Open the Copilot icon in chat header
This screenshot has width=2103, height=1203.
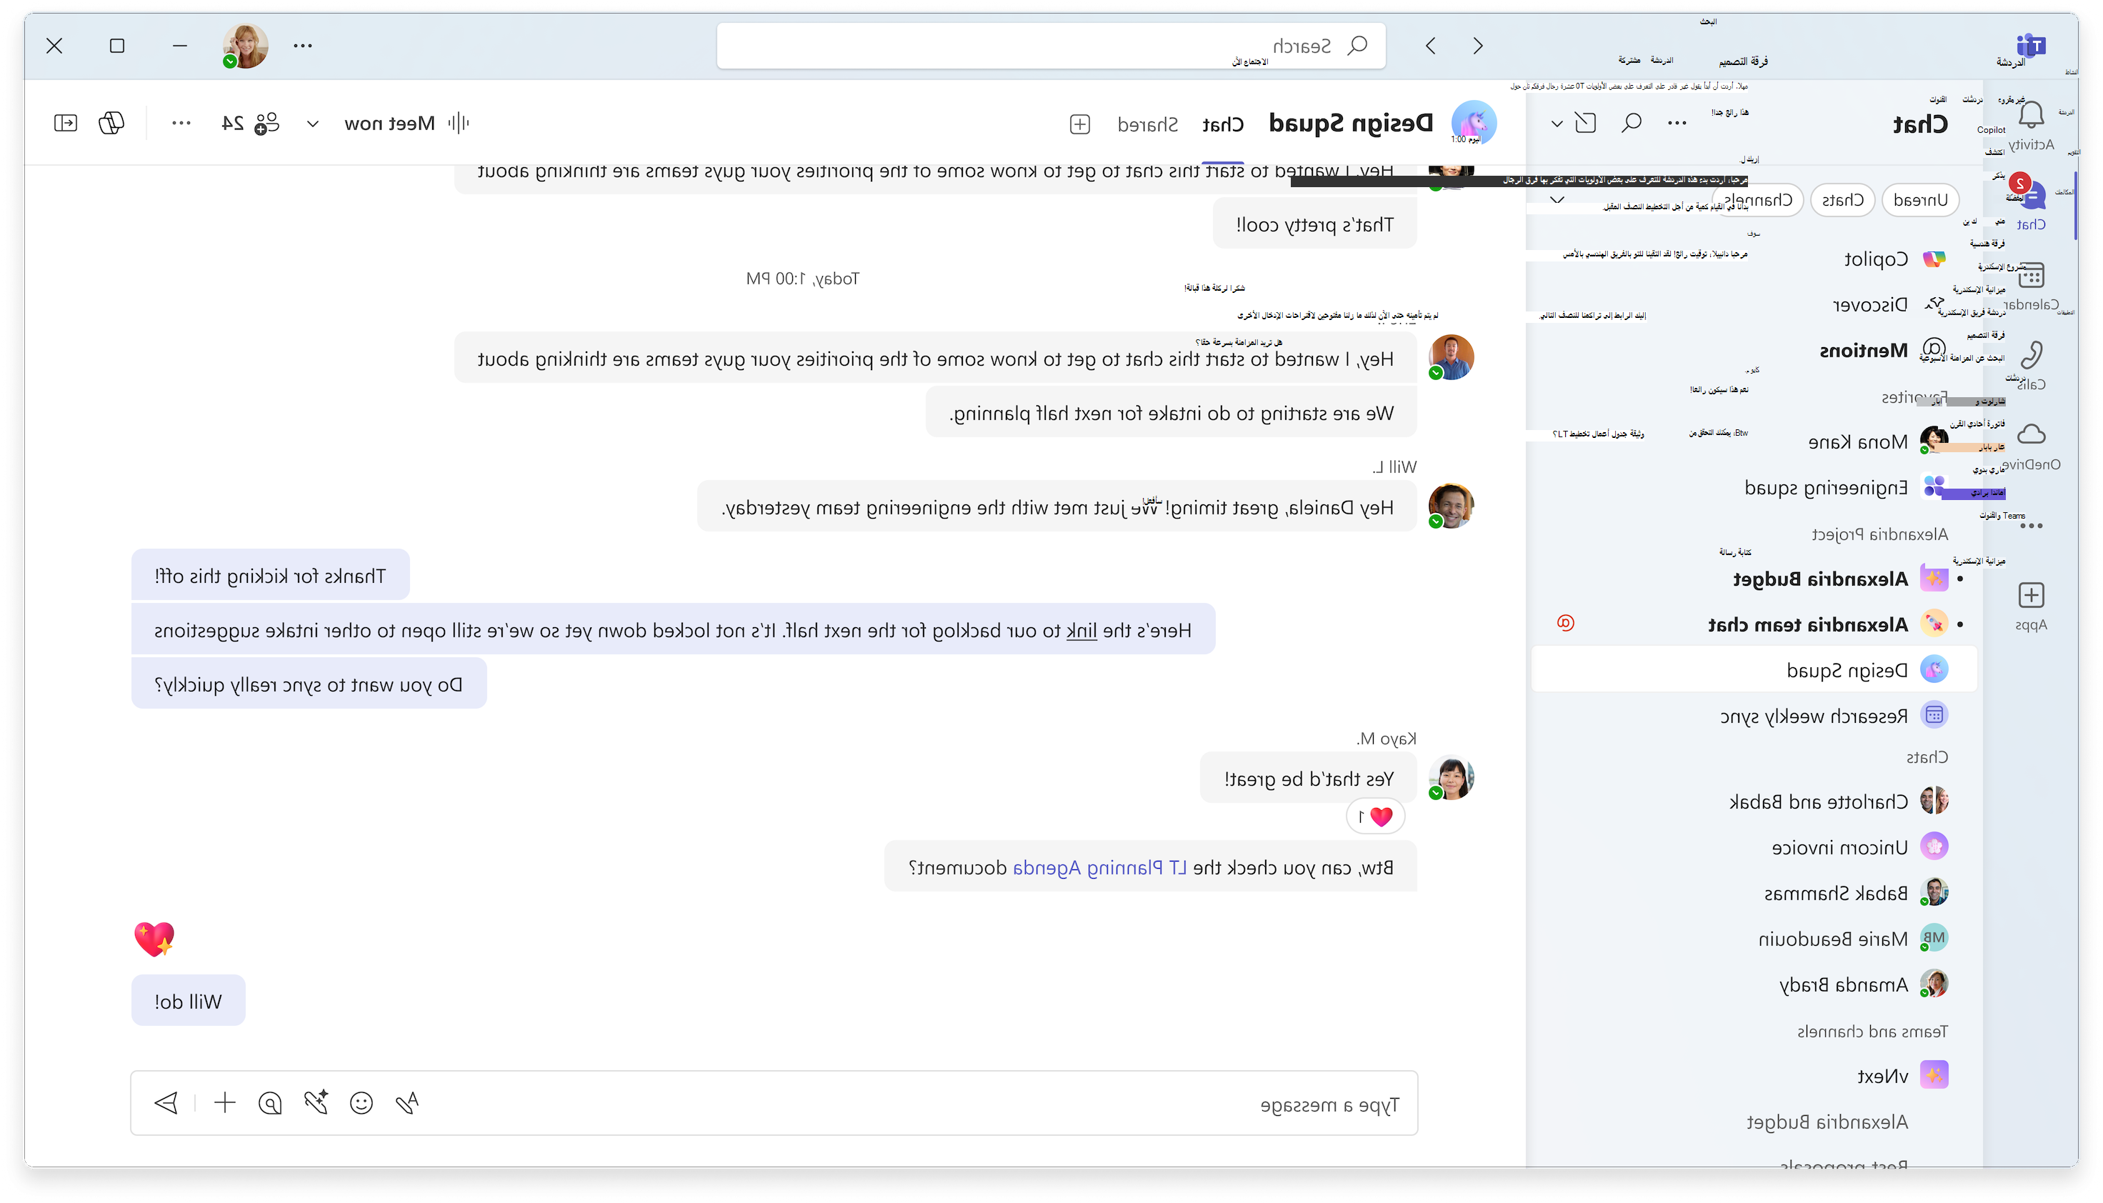pos(111,123)
